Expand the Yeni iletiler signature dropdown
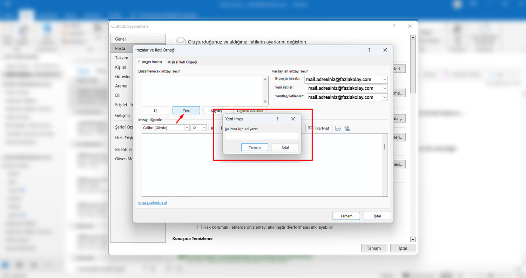Screen dimensions: 526x278 coord(385,88)
